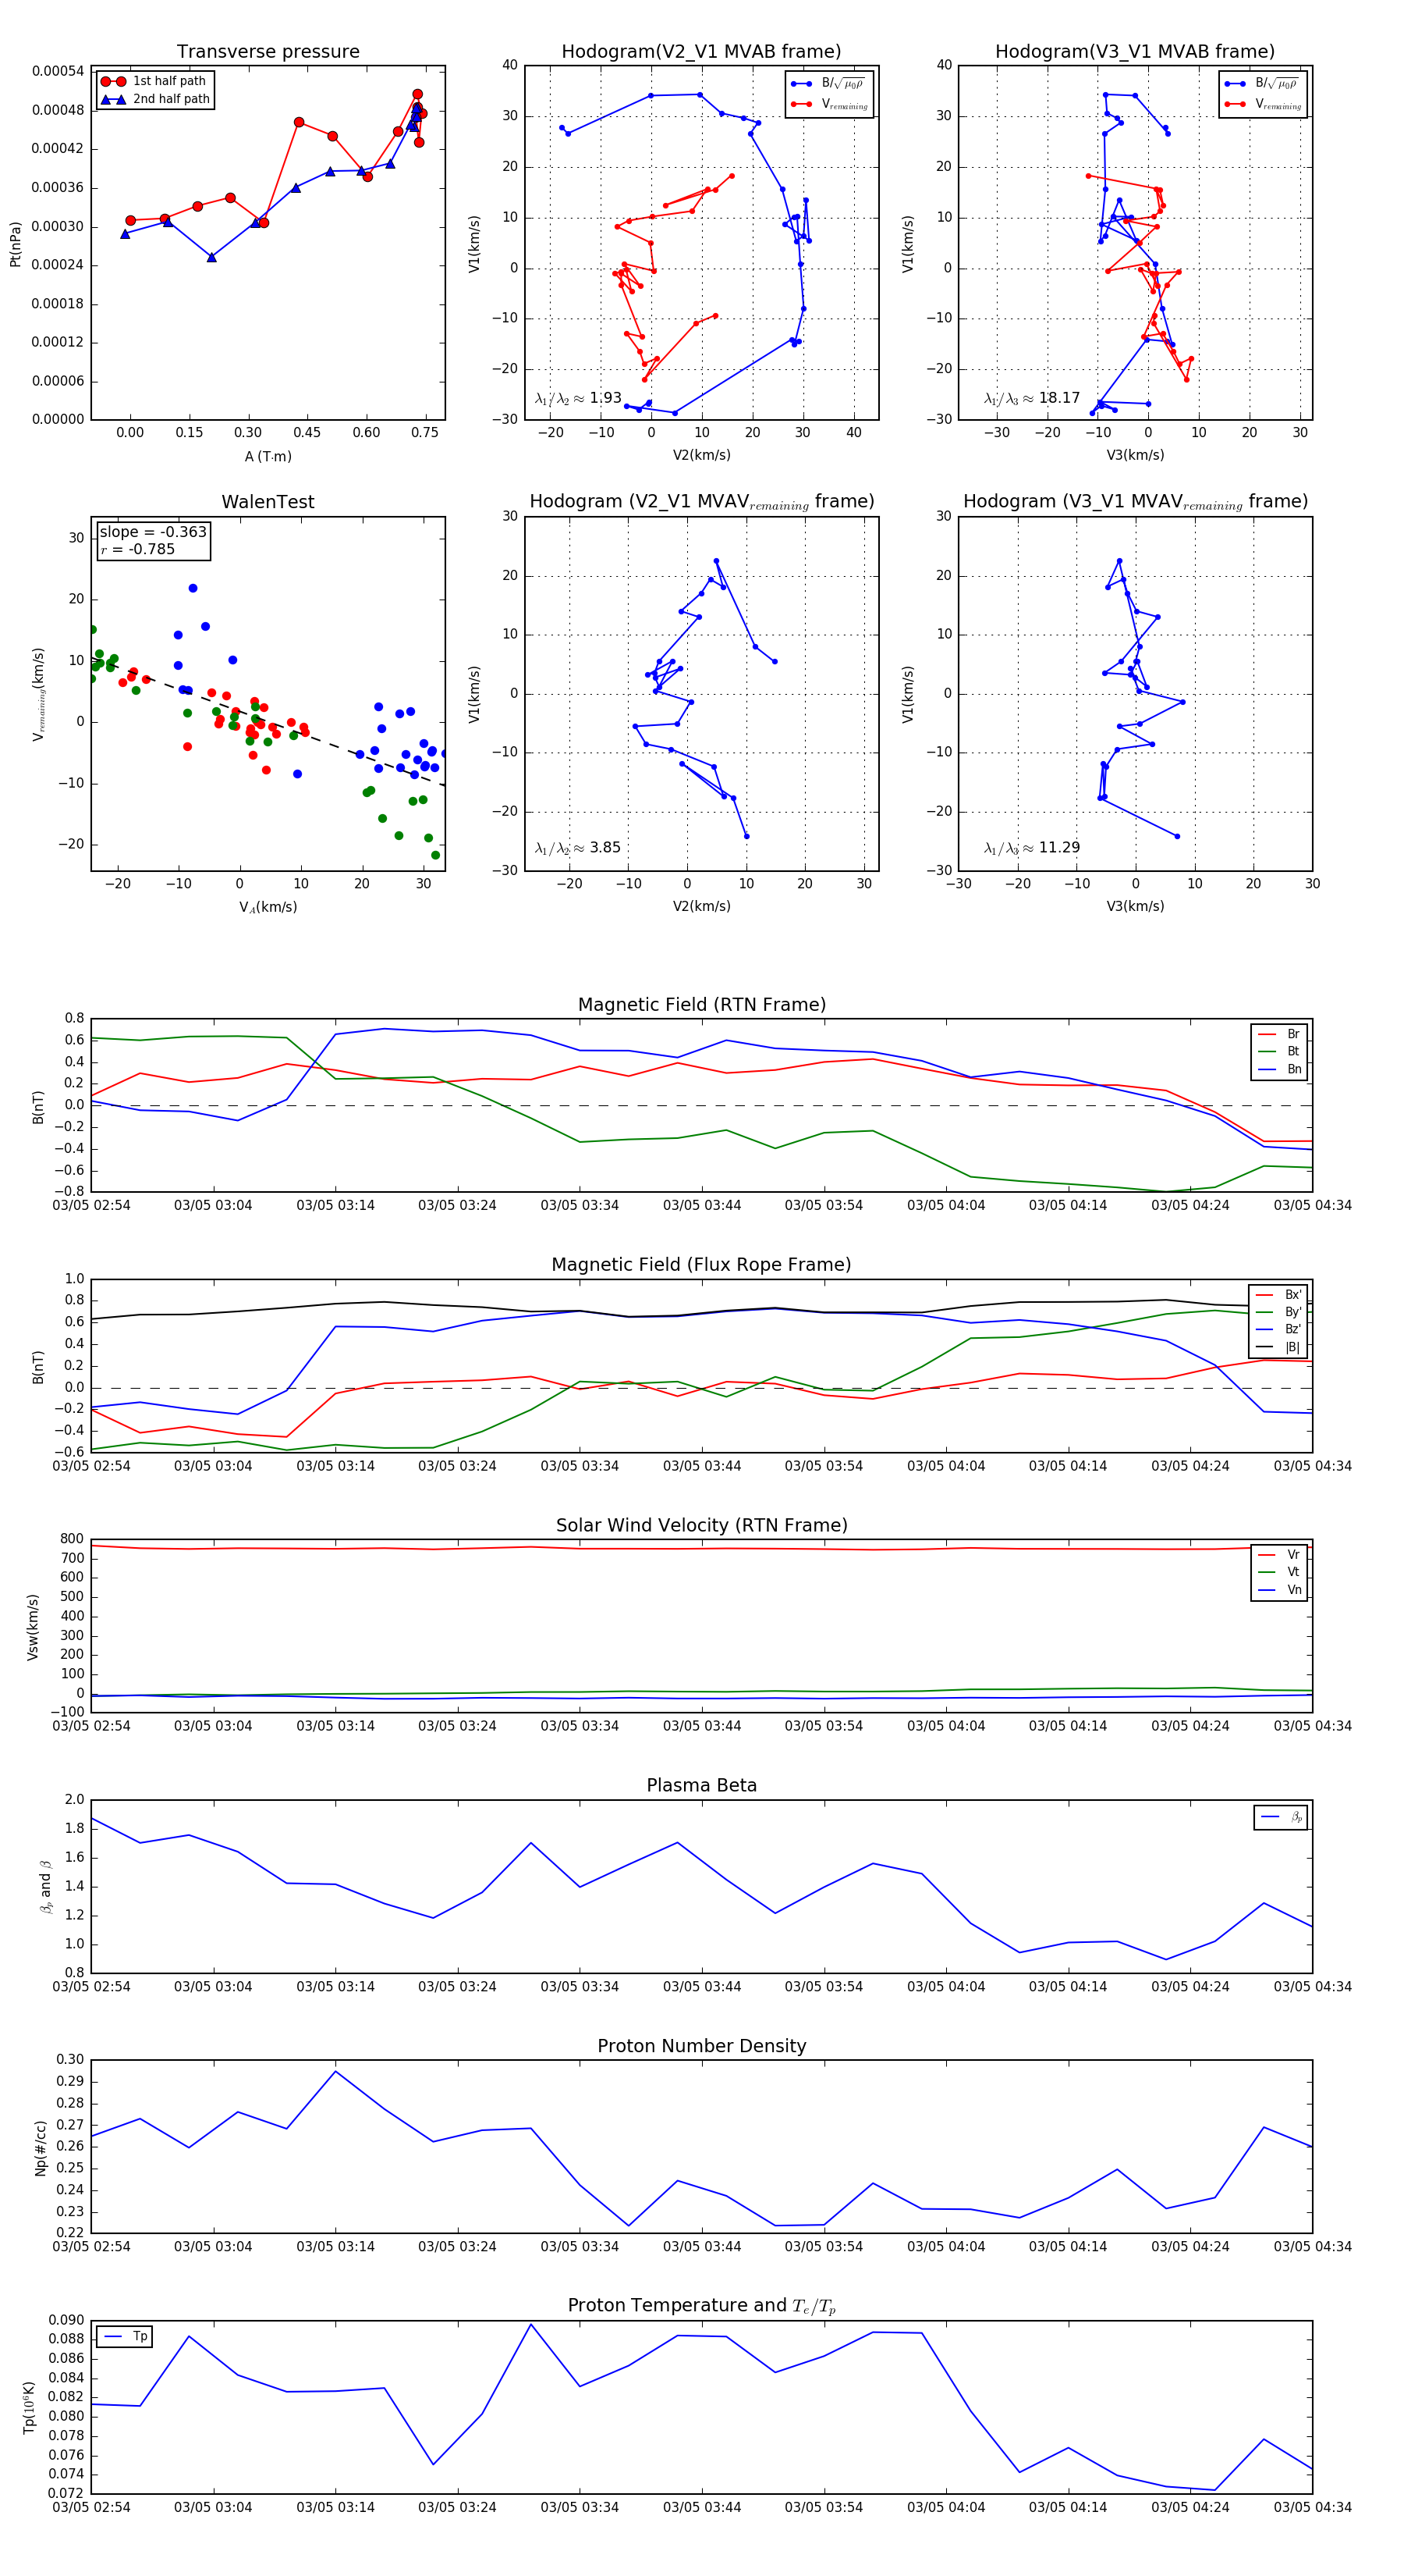Click the "Hodogram(V2_V1 MVAB frame)" title
The width and height of the screenshot is (1404, 2576).
click(x=701, y=52)
